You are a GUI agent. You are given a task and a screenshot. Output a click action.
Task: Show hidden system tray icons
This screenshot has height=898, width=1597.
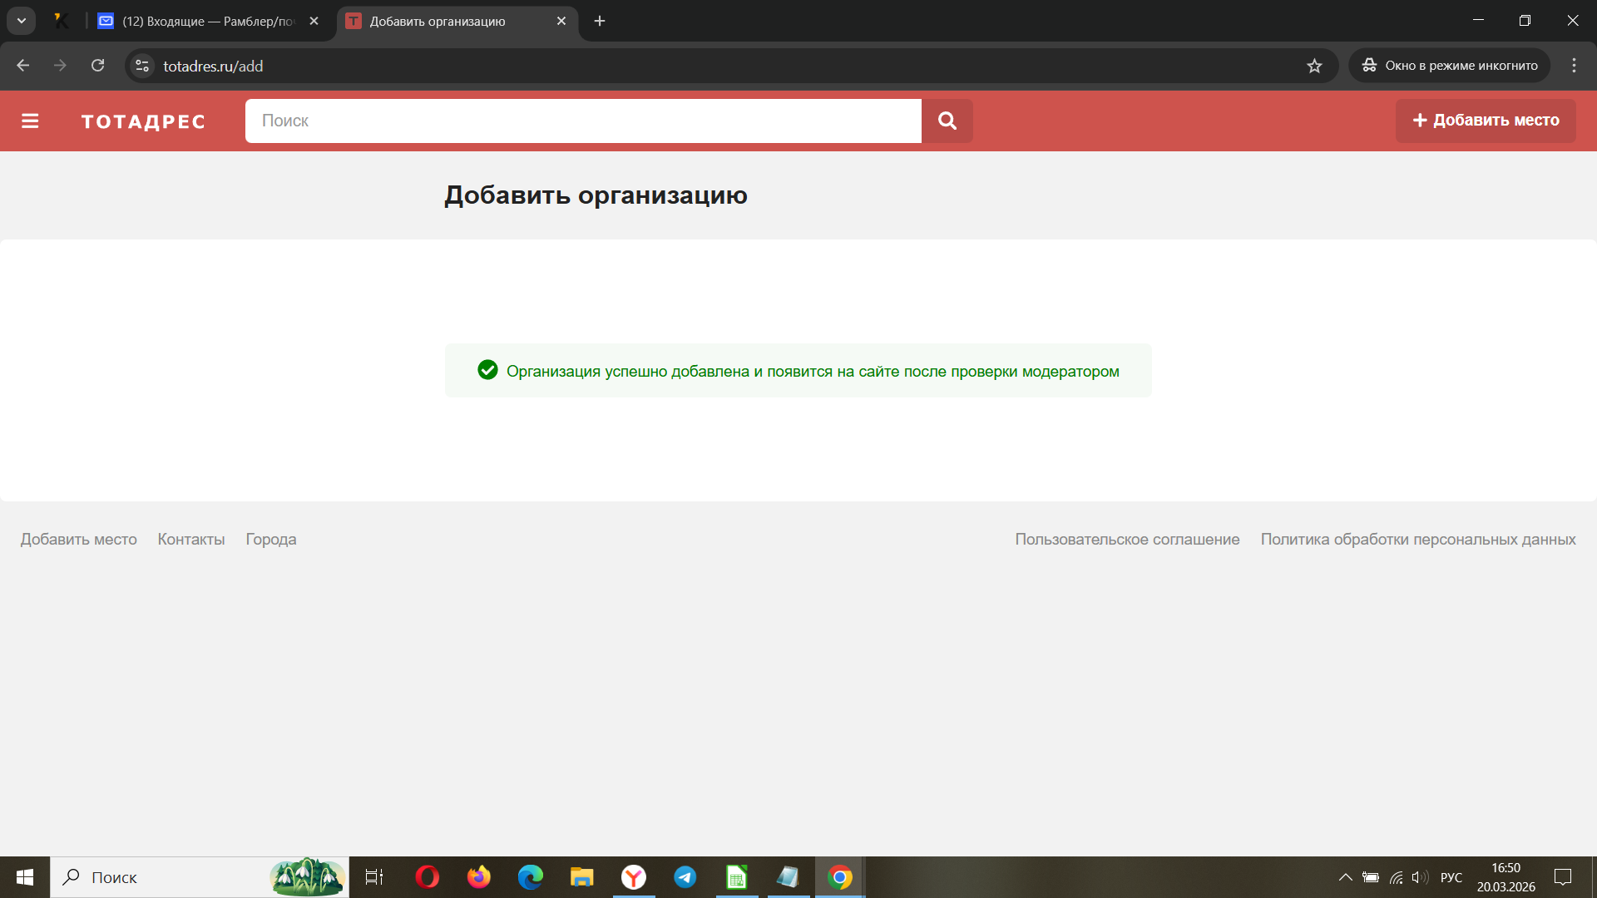point(1344,877)
